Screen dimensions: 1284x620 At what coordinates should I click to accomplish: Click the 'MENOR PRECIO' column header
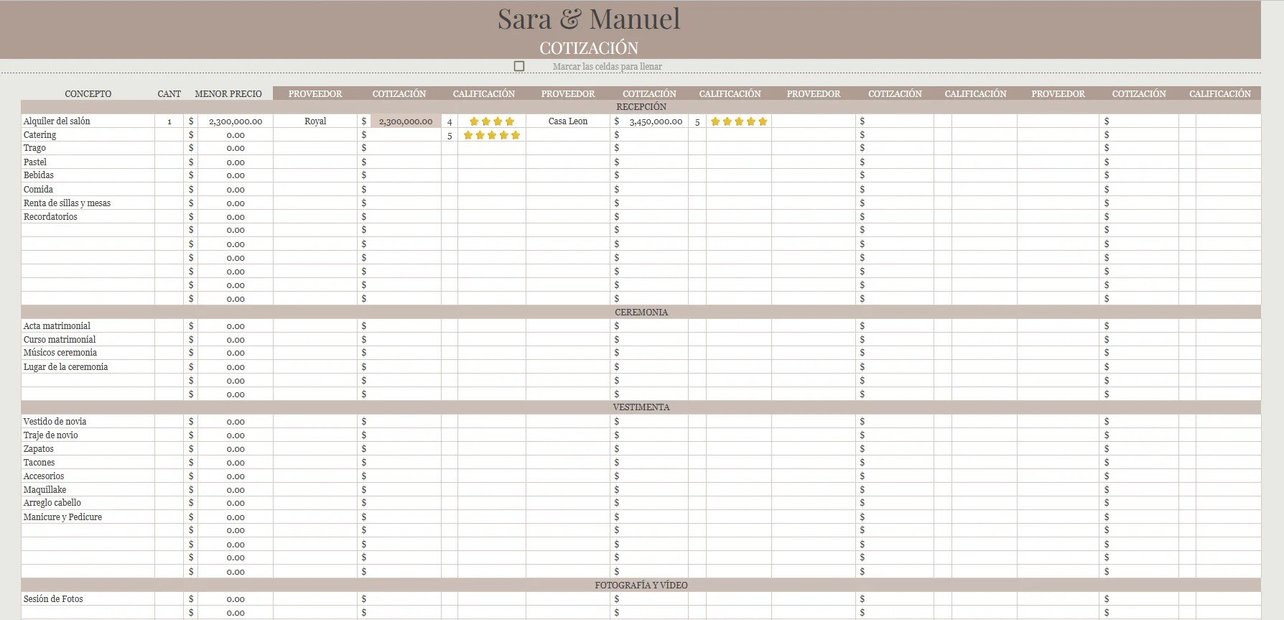[228, 94]
